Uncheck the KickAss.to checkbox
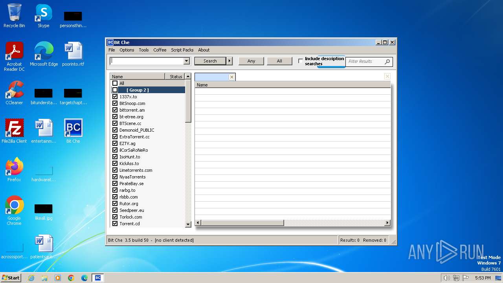This screenshot has height=283, width=503. [x=115, y=164]
